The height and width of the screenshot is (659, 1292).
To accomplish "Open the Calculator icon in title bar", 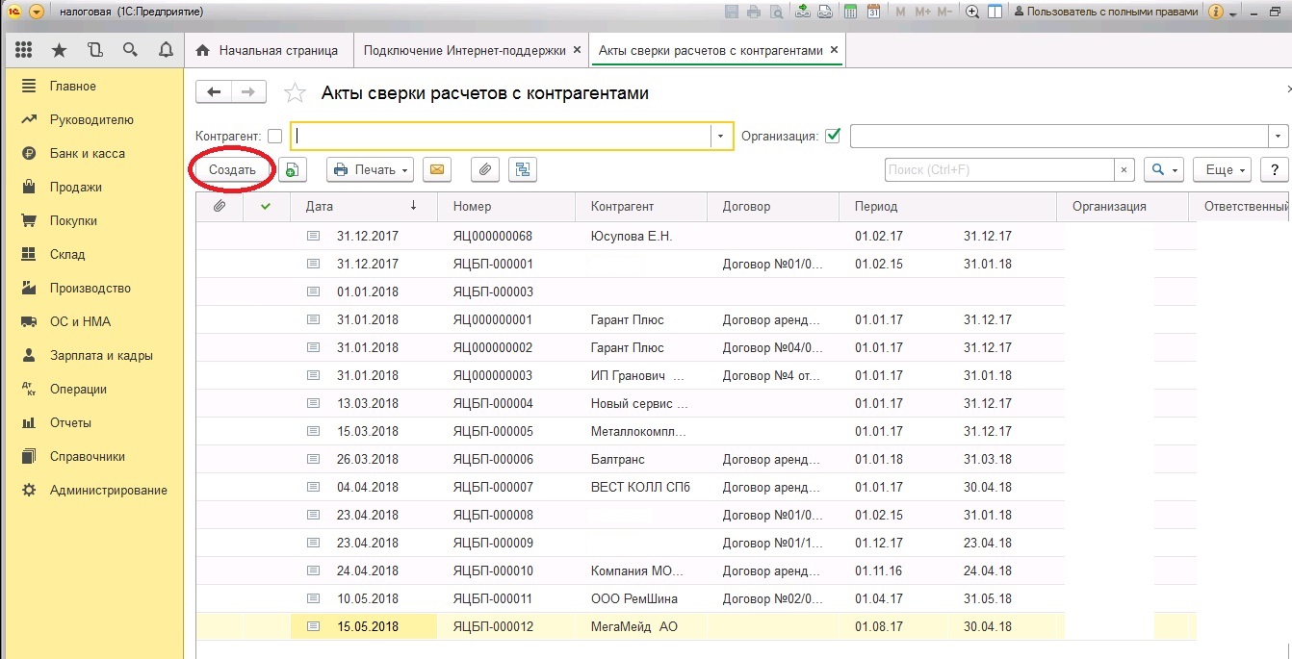I will tap(851, 12).
